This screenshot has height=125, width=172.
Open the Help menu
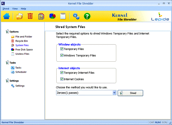pos(23,9)
